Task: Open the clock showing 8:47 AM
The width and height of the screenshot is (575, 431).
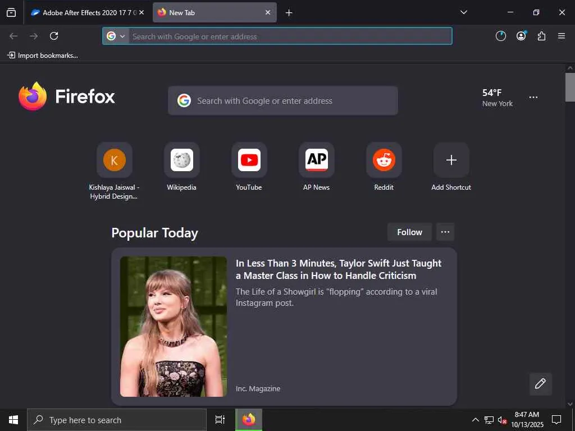Action: pyautogui.click(x=527, y=420)
